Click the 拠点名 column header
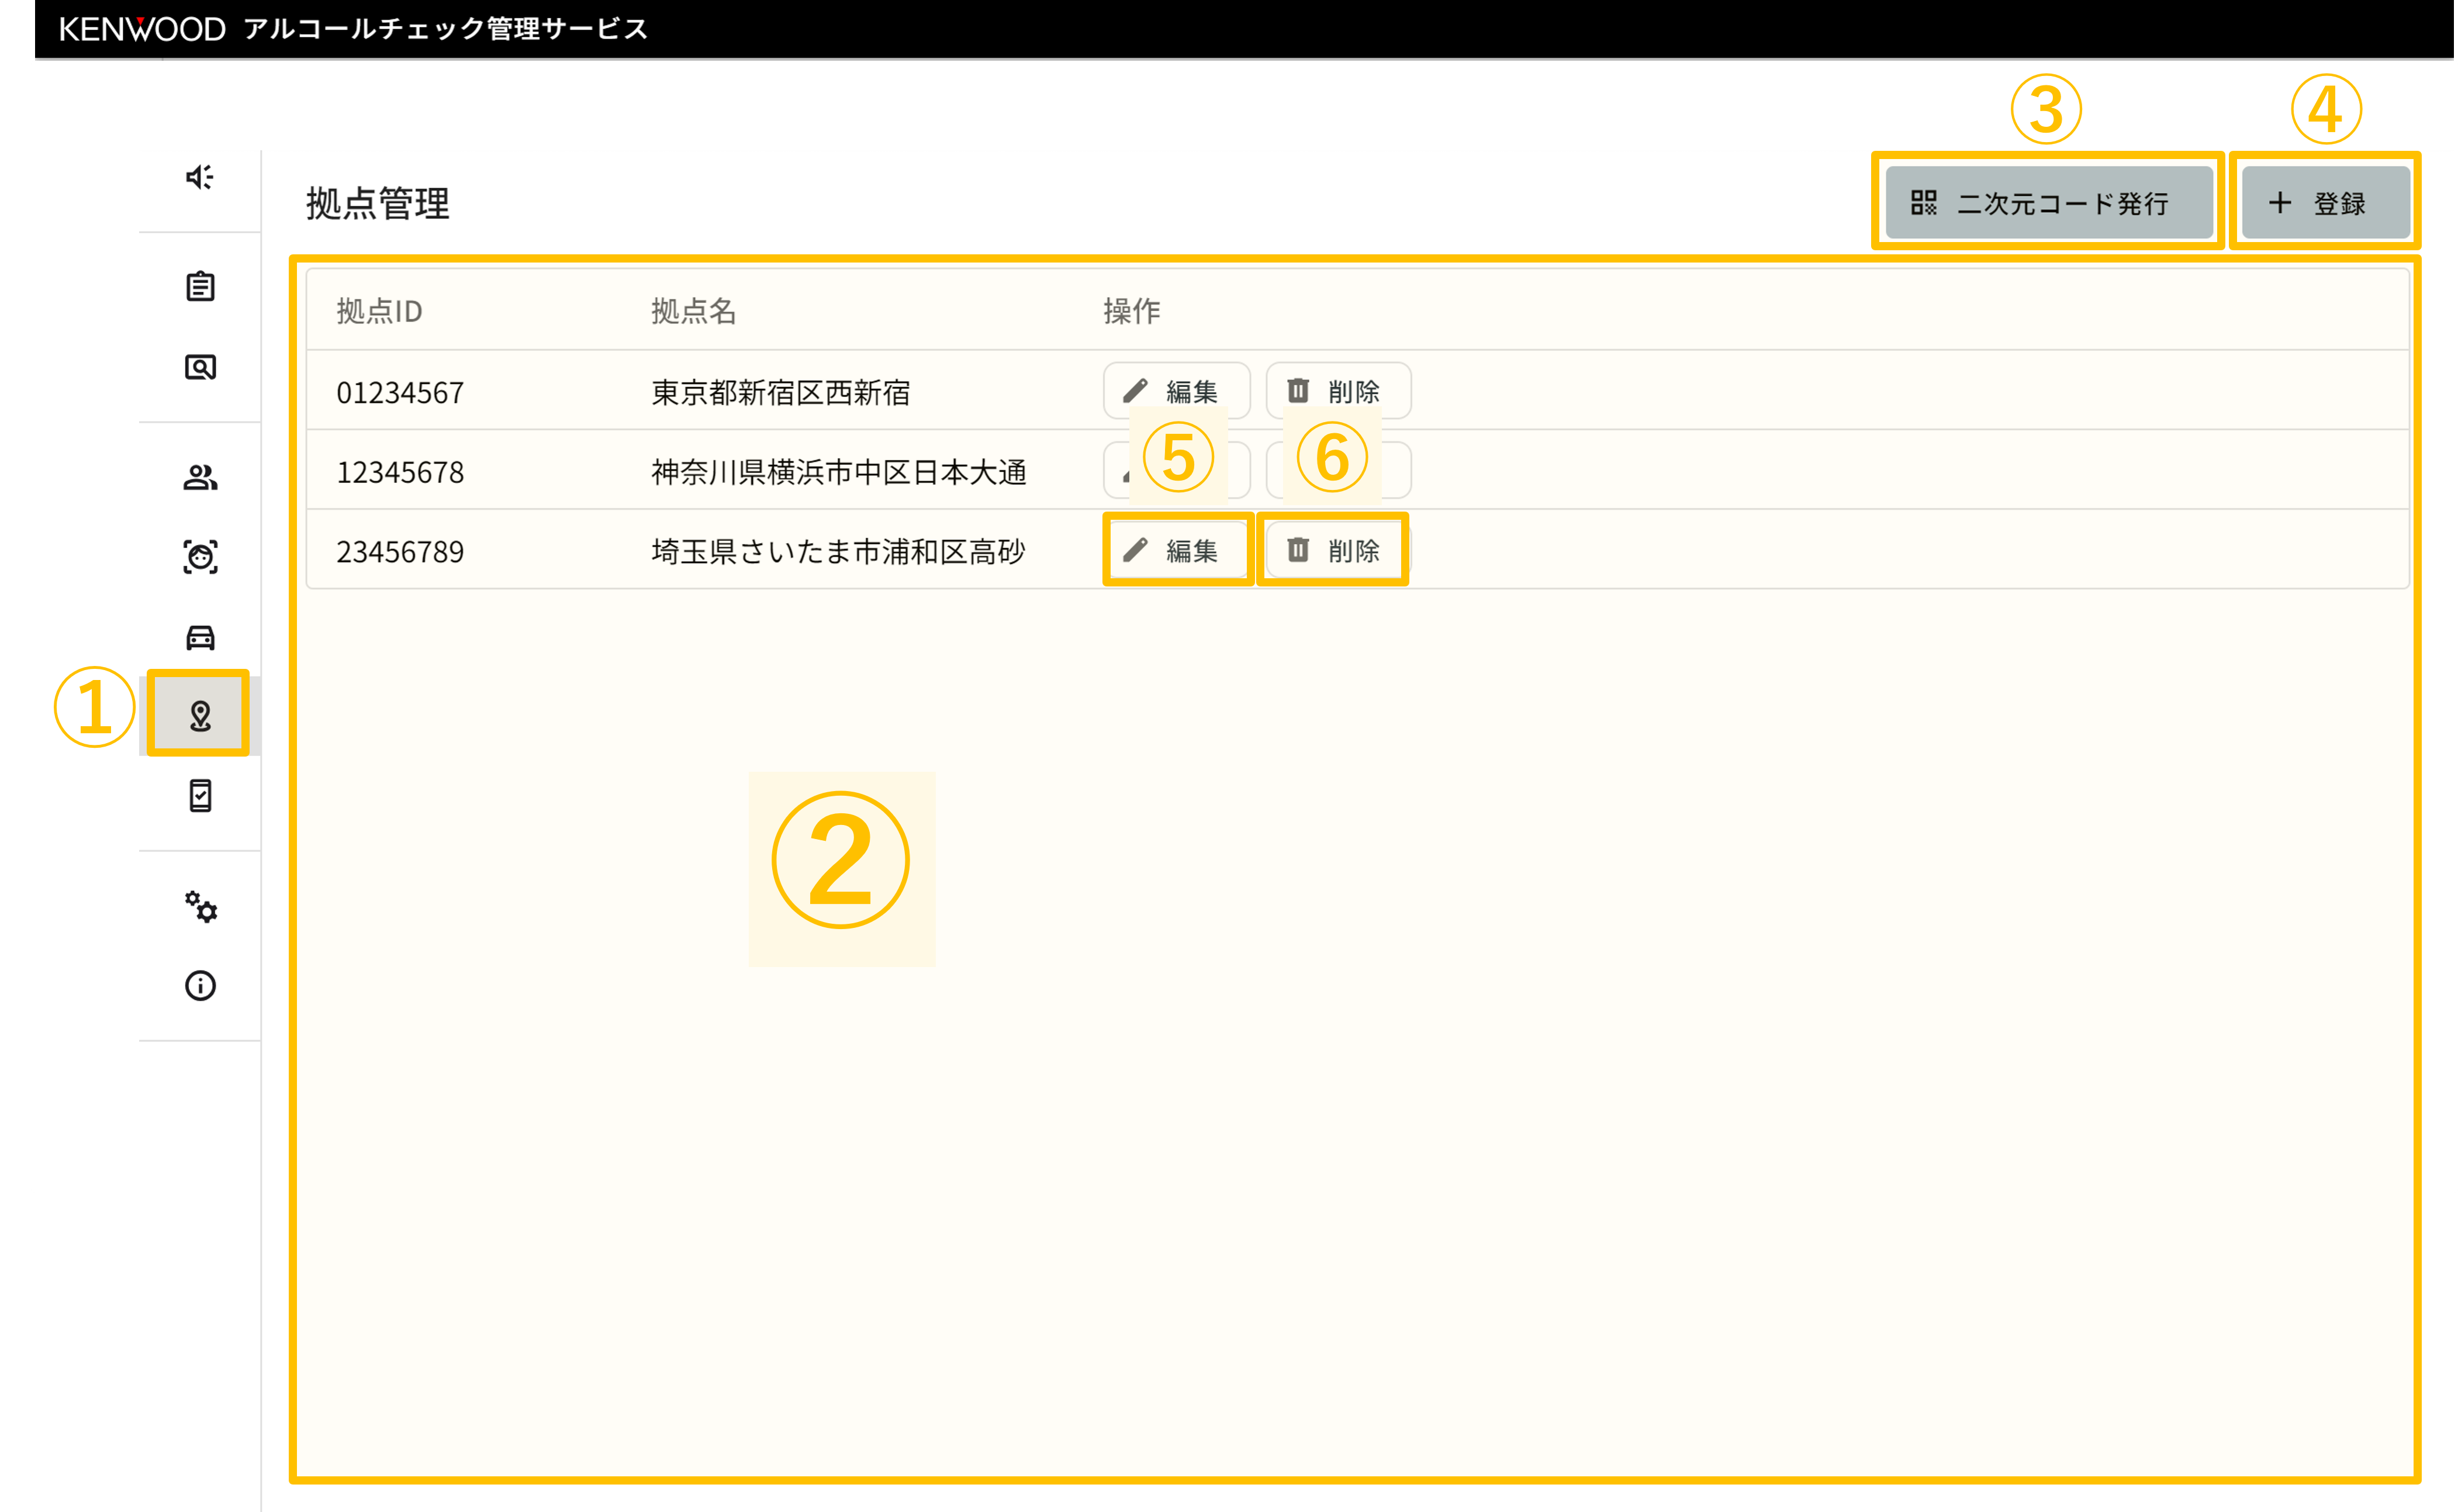The width and height of the screenshot is (2458, 1512). [x=693, y=311]
